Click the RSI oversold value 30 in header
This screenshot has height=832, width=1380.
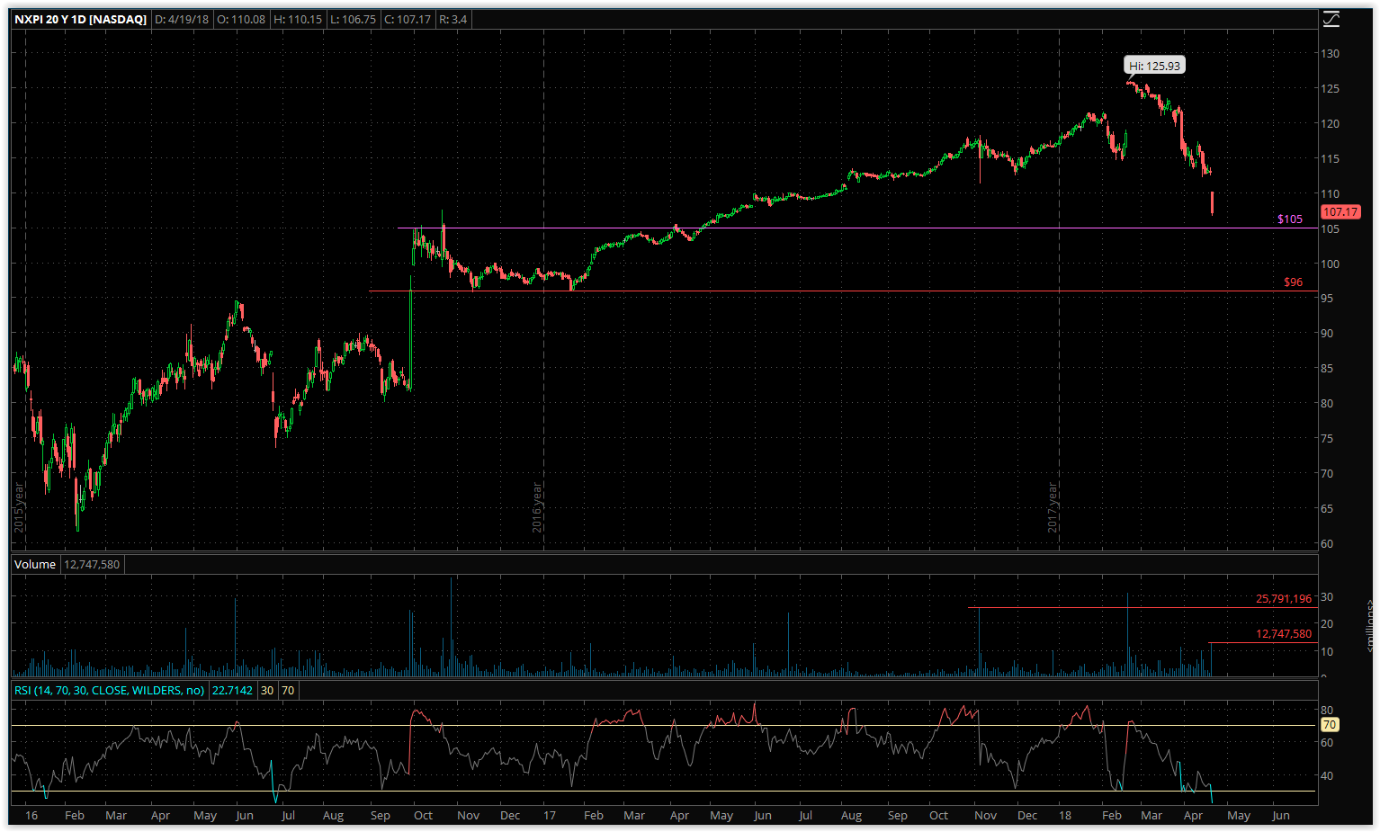[x=267, y=690]
